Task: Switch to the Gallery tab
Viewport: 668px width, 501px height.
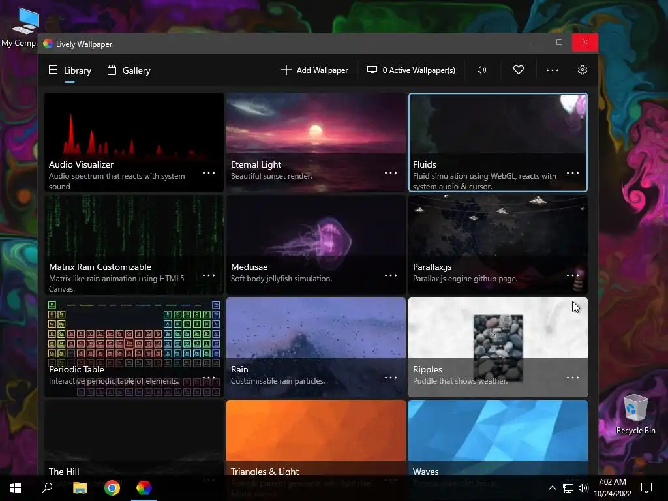Action: click(129, 70)
